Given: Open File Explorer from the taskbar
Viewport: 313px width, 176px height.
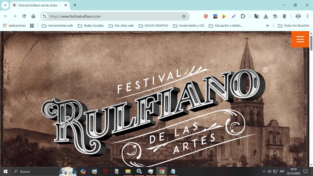Looking at the screenshot, I should 128,171.
